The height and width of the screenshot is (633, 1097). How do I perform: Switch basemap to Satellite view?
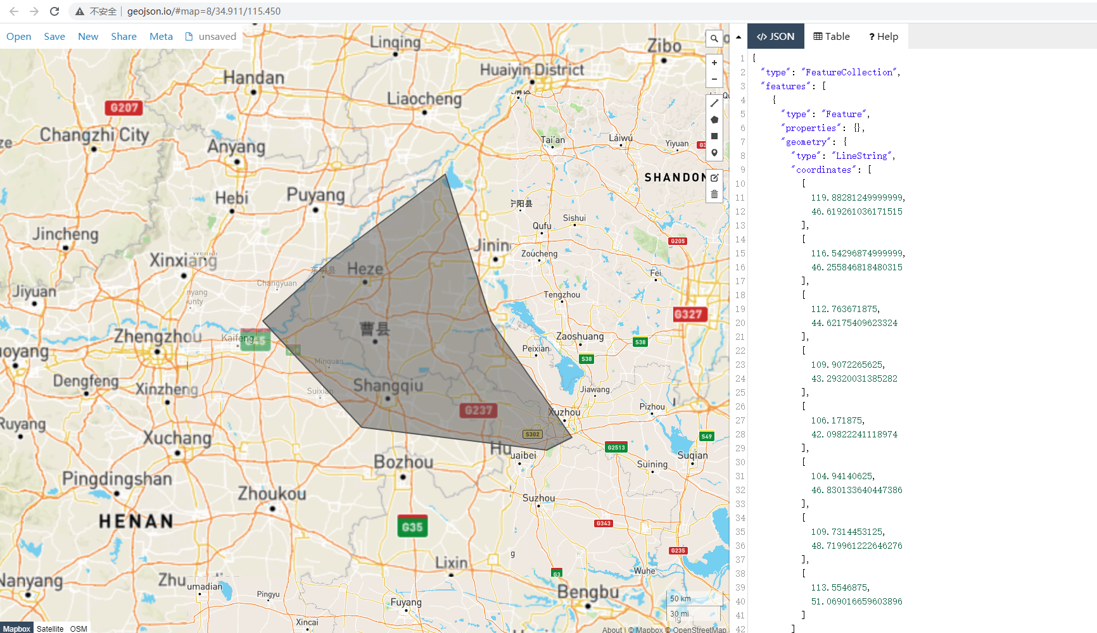point(50,629)
